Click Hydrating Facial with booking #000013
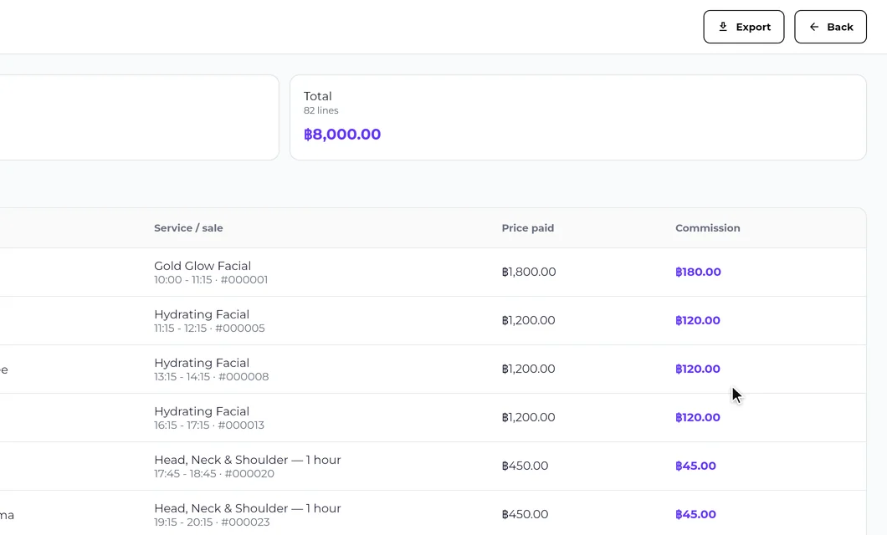The width and height of the screenshot is (887, 535). pos(202,411)
